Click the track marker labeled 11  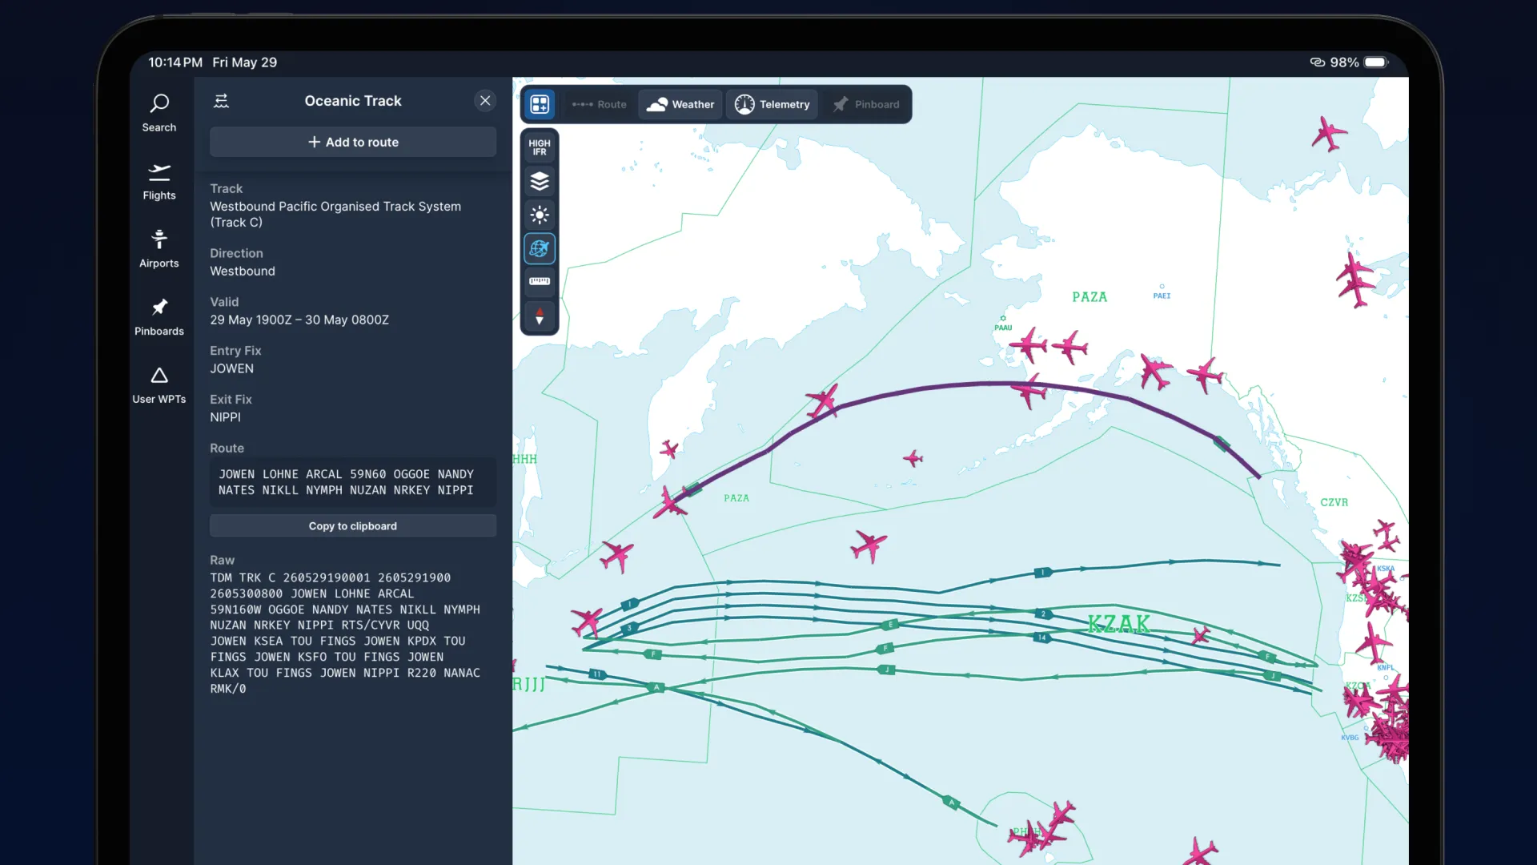click(596, 674)
